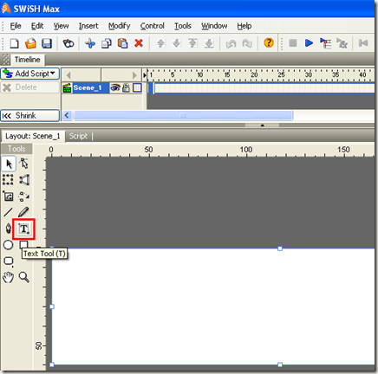Click the Play Effect icon

click(342, 43)
